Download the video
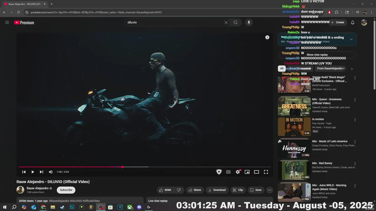The height and width of the screenshot is (211, 376). click(217, 190)
